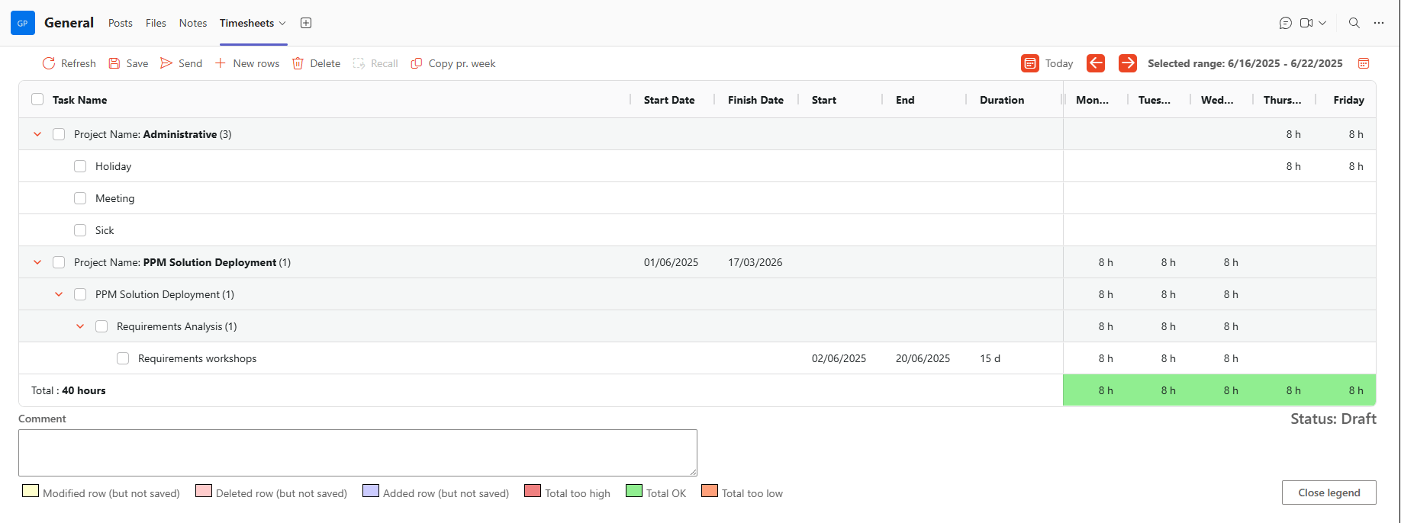The width and height of the screenshot is (1401, 523).
Task: Tick the Holiday task checkbox
Action: pos(80,166)
